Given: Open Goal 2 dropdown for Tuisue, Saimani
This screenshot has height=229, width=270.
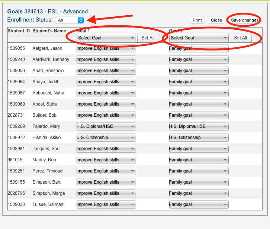Looking at the screenshot, I should point(199,204).
